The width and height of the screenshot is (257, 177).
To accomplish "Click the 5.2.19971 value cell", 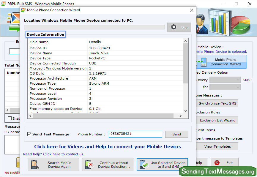I will pyautogui.click(x=97, y=73).
